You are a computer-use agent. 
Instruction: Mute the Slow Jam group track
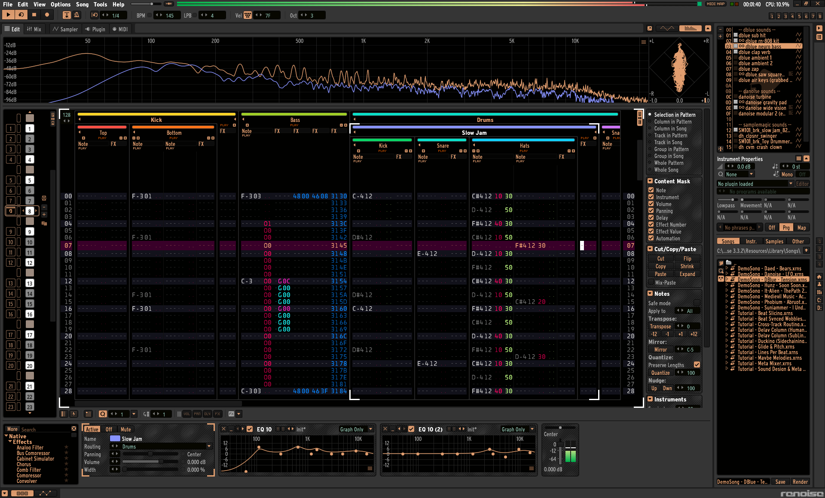pyautogui.click(x=126, y=429)
